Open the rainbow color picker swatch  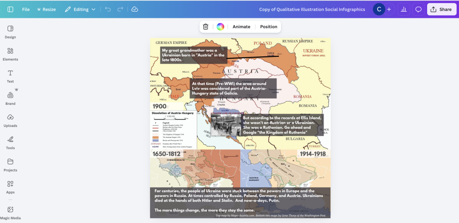(x=221, y=26)
